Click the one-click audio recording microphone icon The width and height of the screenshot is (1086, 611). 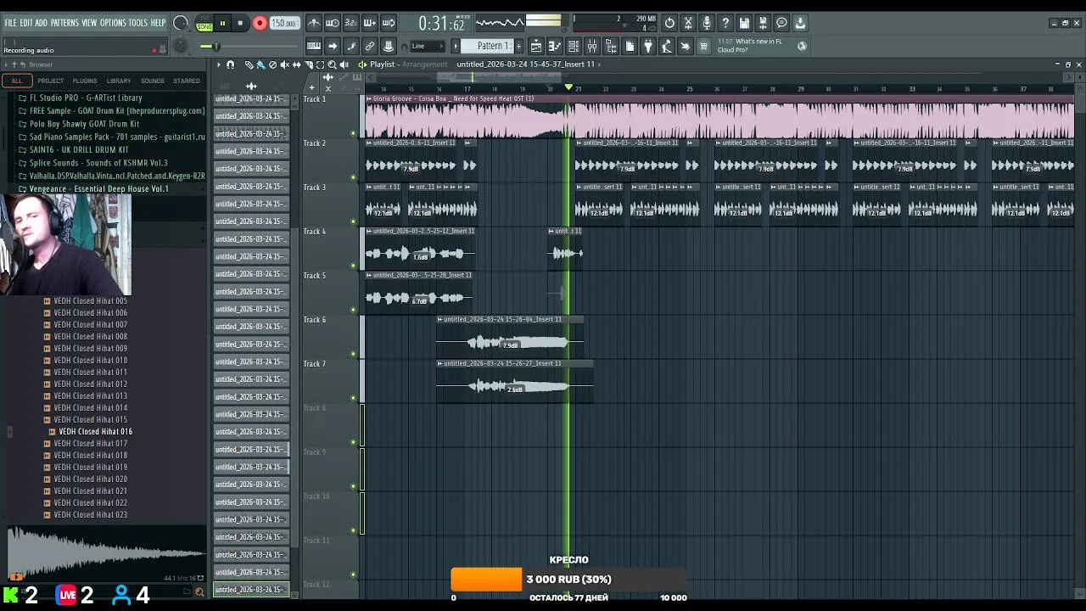coord(707,23)
